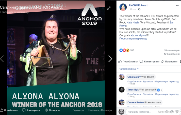Click the fullscreen expand arrows icon

point(109,8)
